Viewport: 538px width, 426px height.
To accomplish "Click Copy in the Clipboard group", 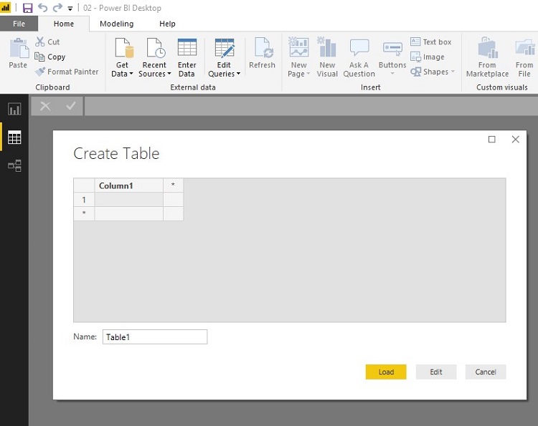I will [x=50, y=57].
